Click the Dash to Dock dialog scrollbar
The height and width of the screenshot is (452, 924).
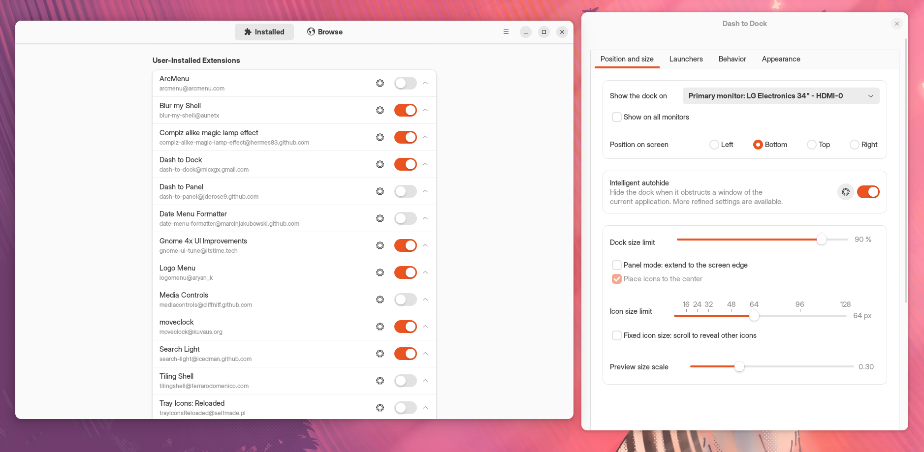[x=906, y=171]
